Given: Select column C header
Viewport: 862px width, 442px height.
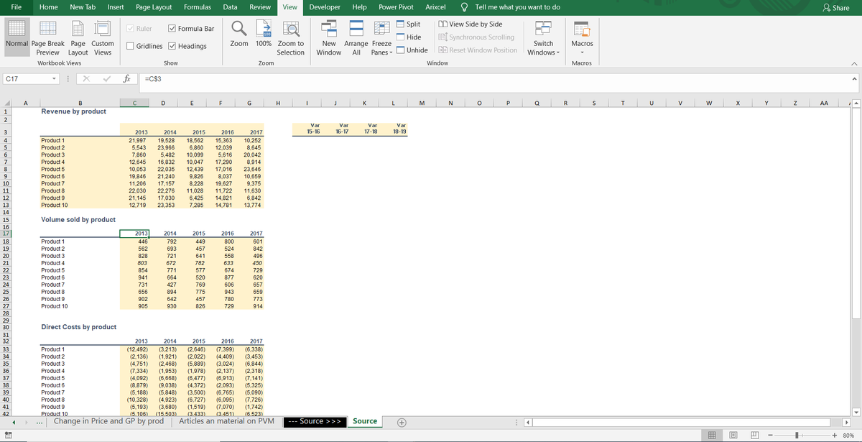Looking at the screenshot, I should point(135,103).
